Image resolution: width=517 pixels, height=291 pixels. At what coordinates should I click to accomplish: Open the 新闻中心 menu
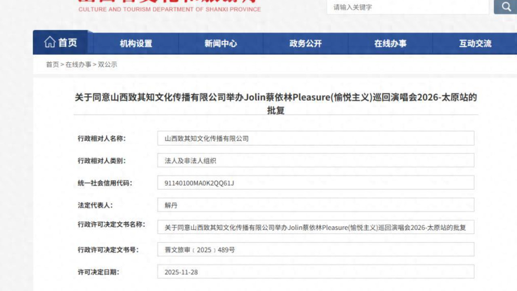point(221,44)
